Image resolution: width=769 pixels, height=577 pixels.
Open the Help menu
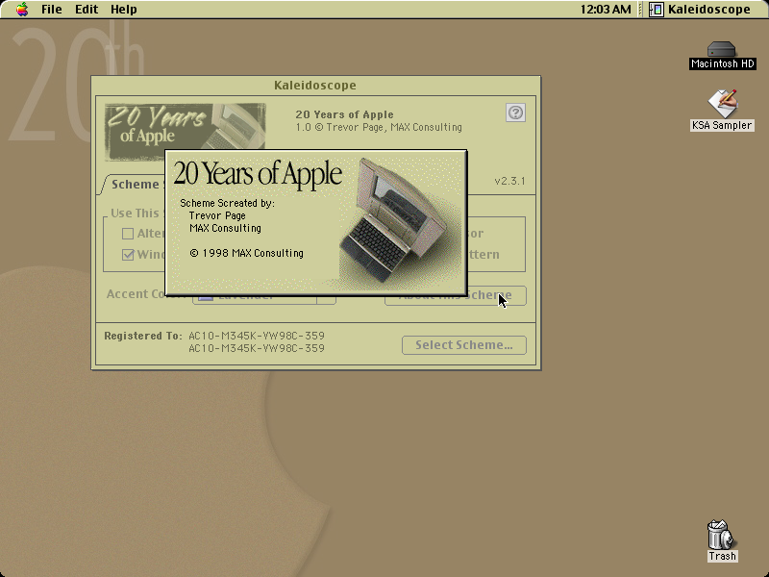(124, 10)
